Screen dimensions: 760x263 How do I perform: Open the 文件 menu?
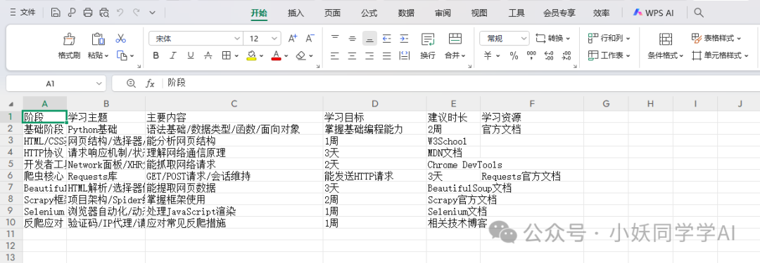(x=23, y=13)
